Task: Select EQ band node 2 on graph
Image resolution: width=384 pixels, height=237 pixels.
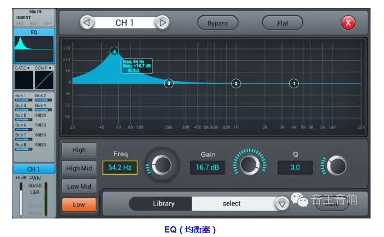Action: [236, 83]
